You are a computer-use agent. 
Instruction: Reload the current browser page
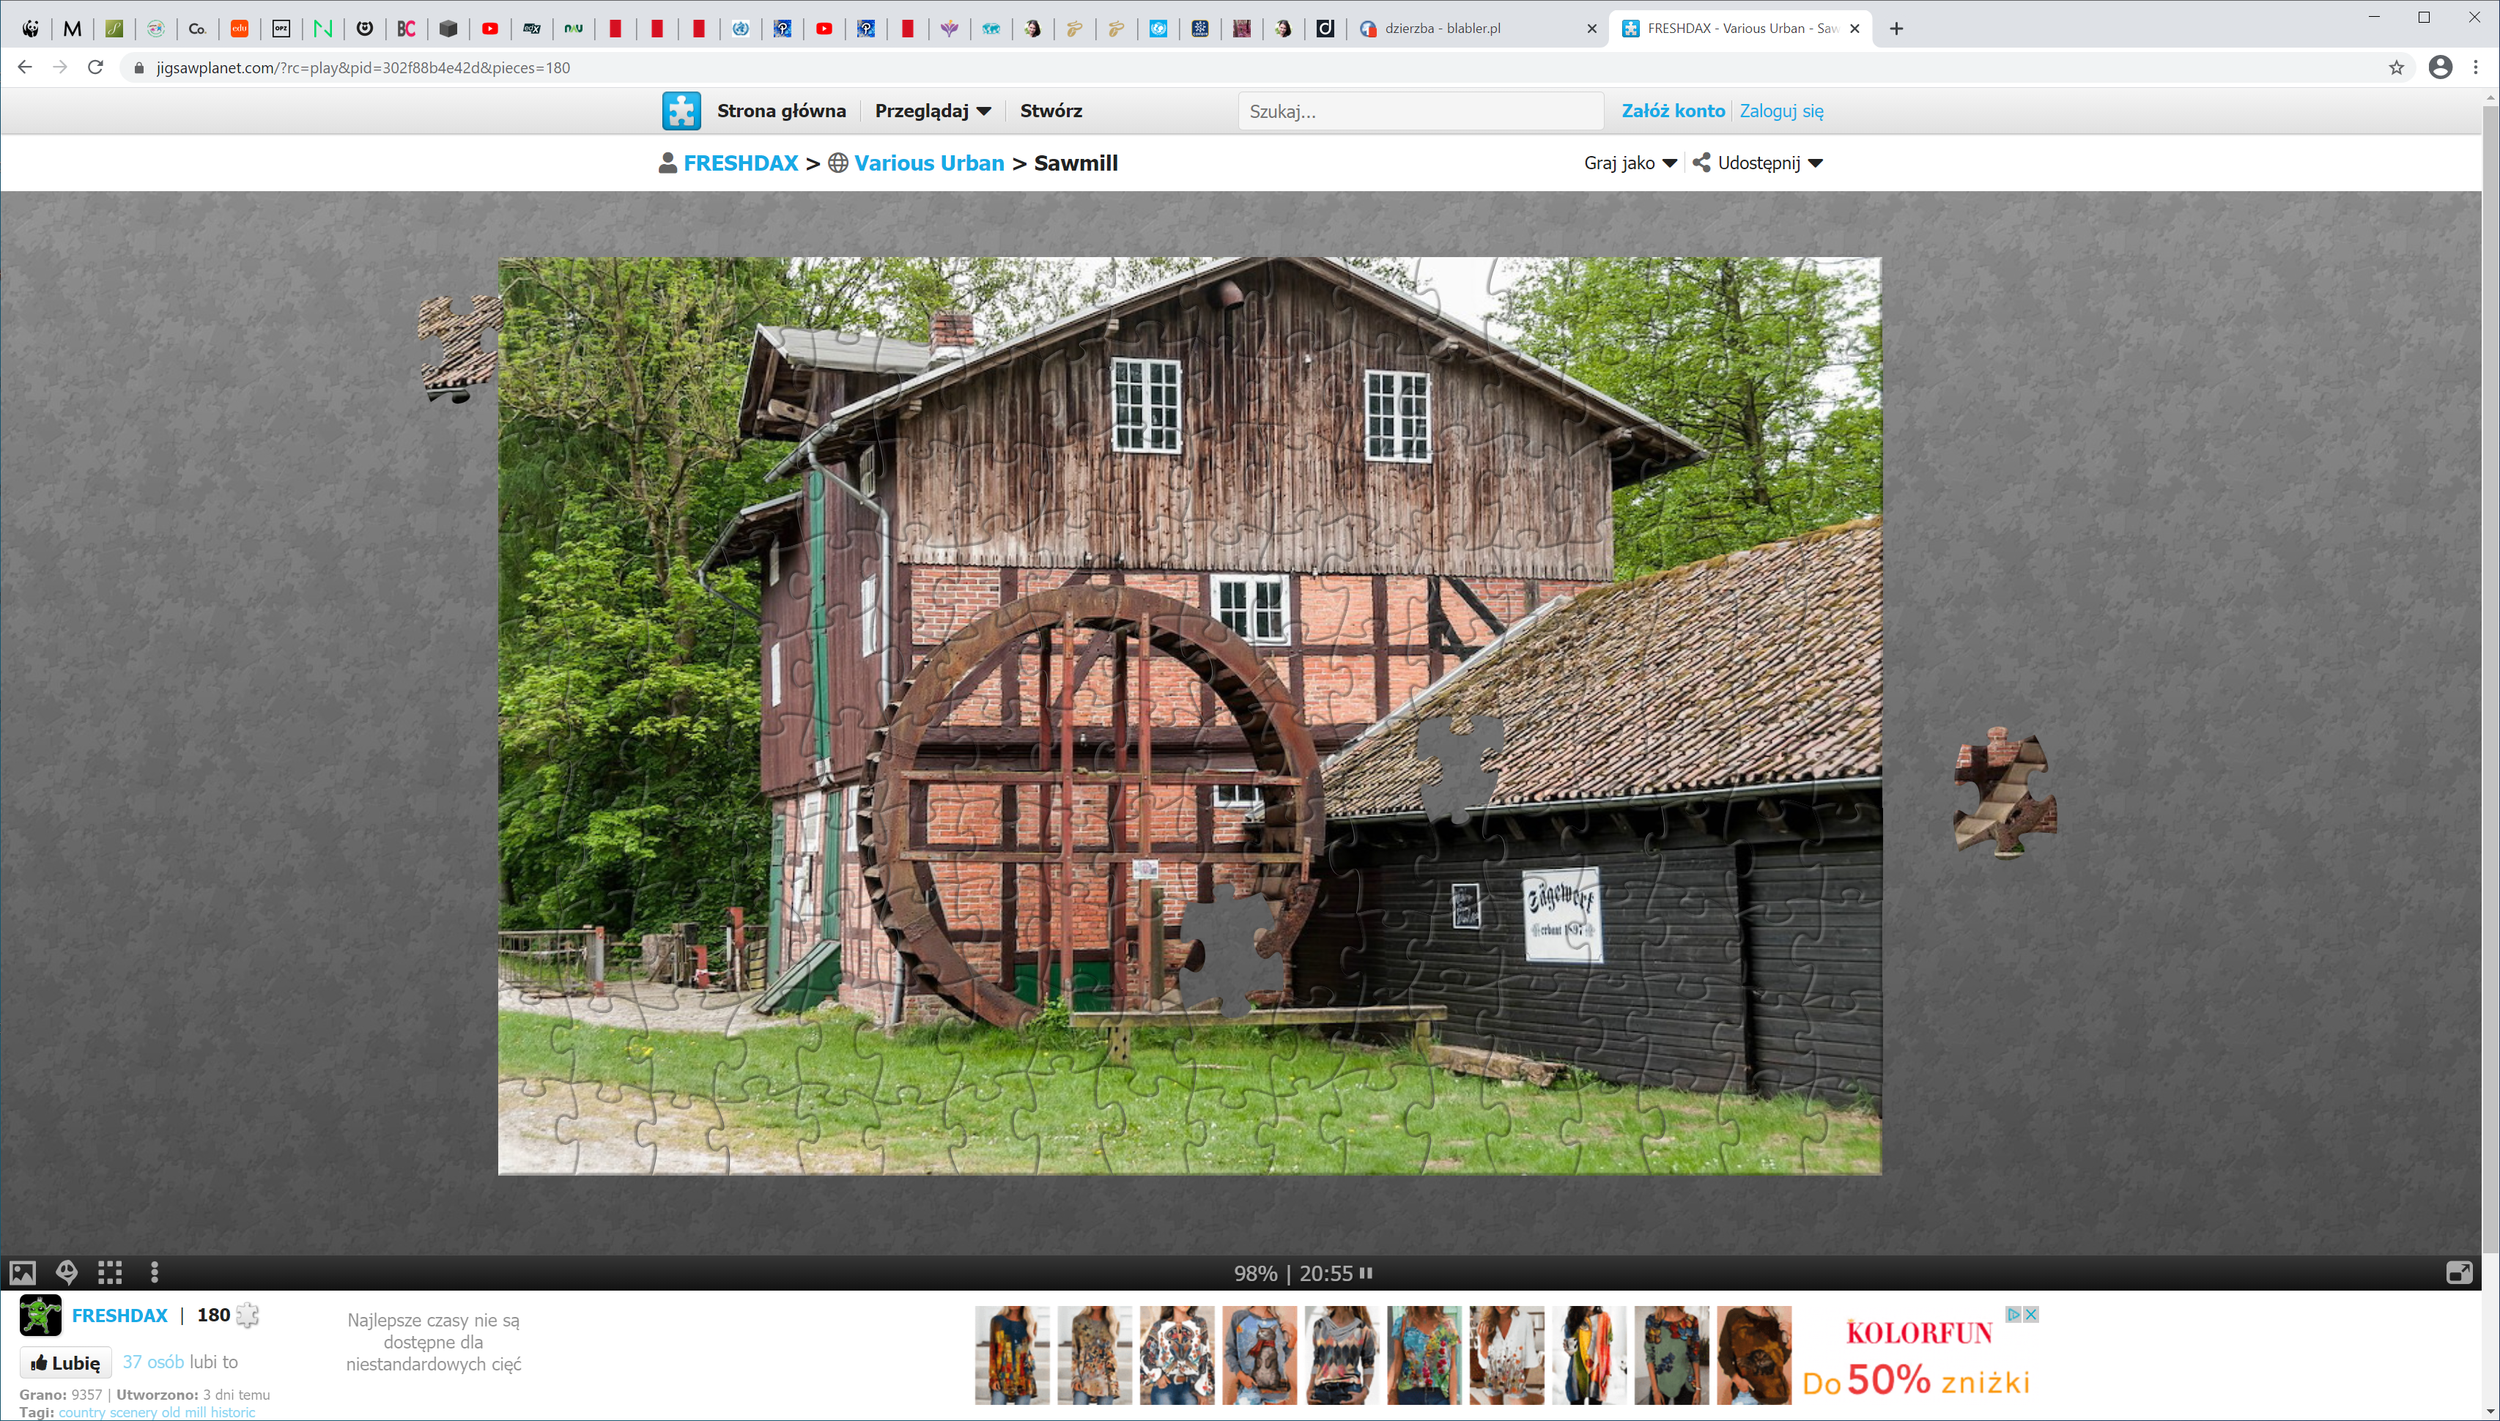96,67
